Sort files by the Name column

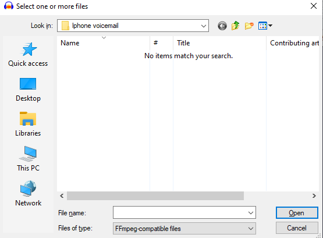pos(104,43)
